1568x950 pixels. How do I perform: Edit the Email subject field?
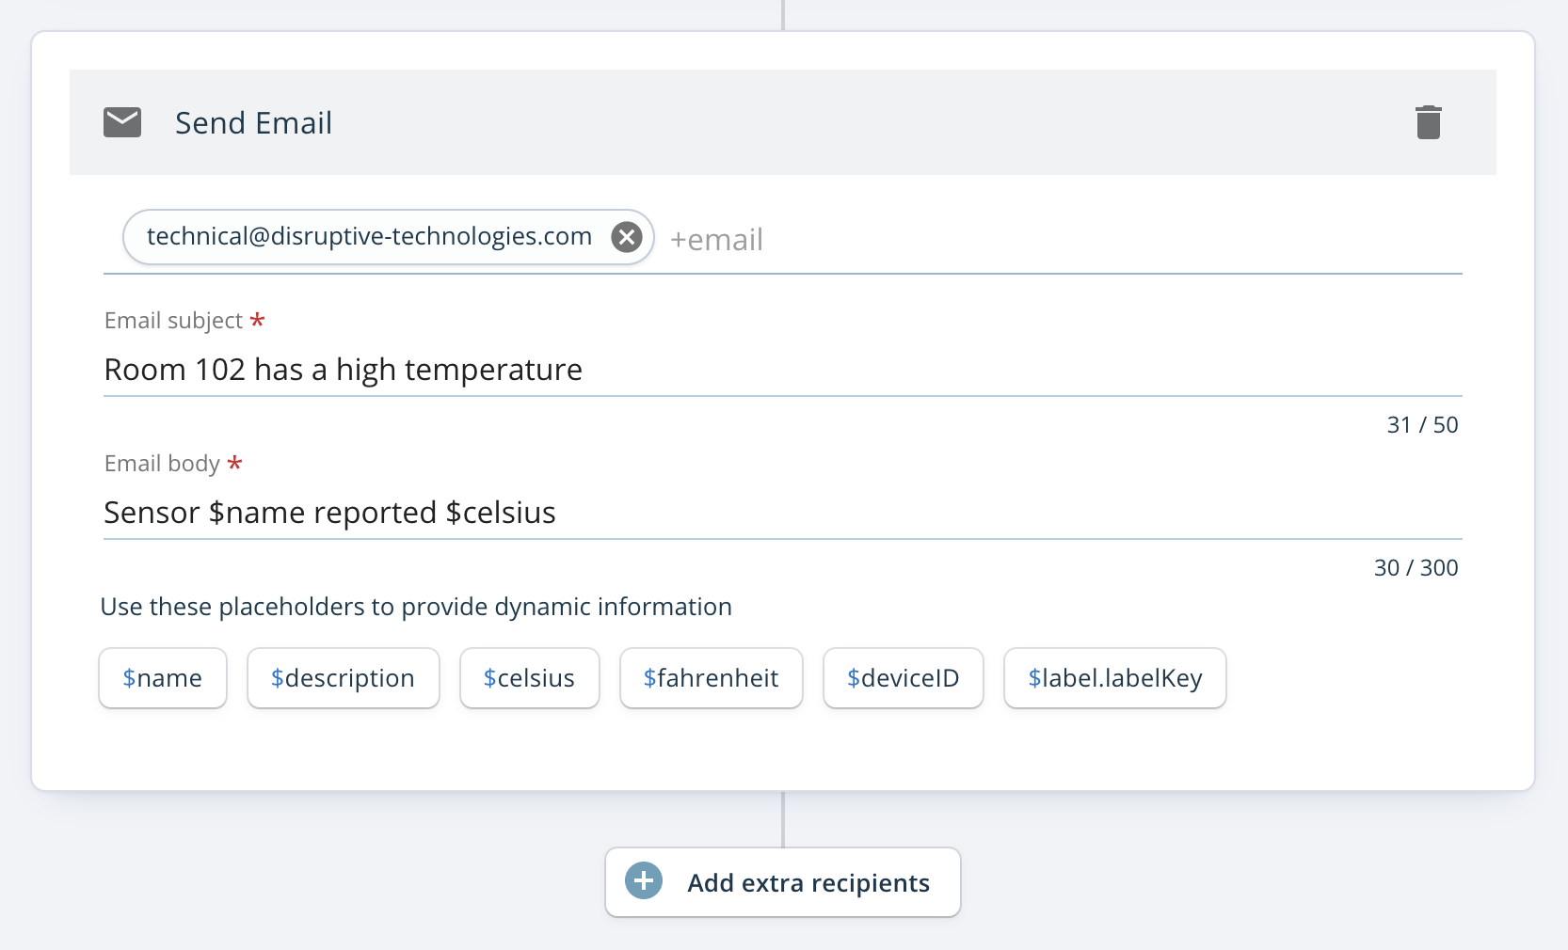(x=782, y=370)
